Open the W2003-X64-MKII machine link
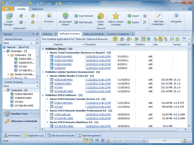Image resolution: width=194 pixels, height=145 pixels. 63,56
